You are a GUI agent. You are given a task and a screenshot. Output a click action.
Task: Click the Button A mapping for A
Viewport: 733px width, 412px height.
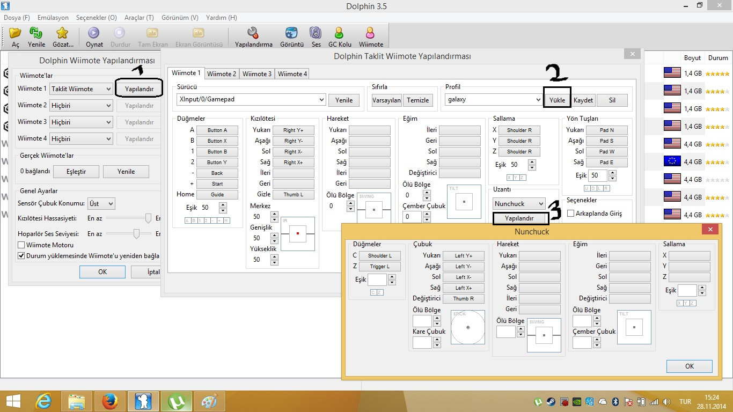coord(217,130)
